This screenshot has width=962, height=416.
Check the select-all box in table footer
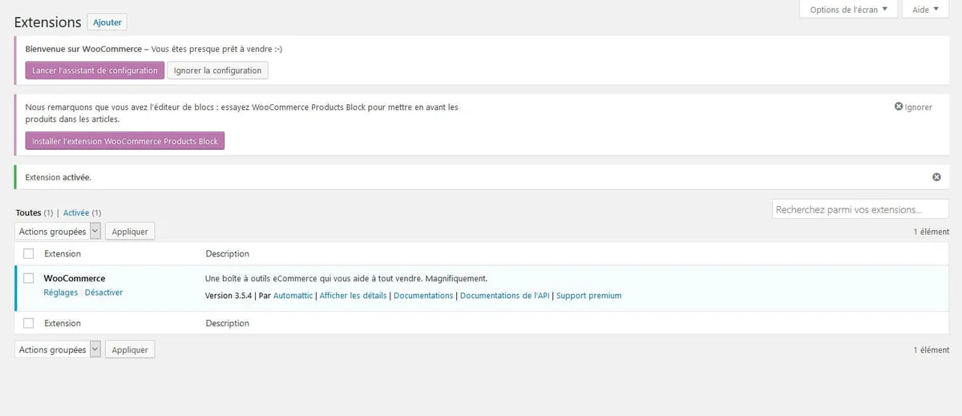pos(29,323)
